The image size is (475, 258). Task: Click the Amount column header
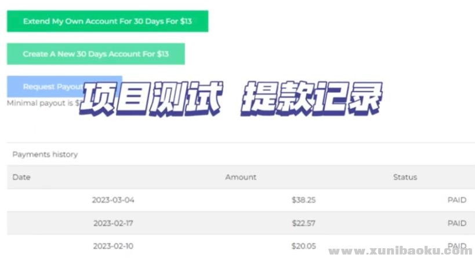241,177
